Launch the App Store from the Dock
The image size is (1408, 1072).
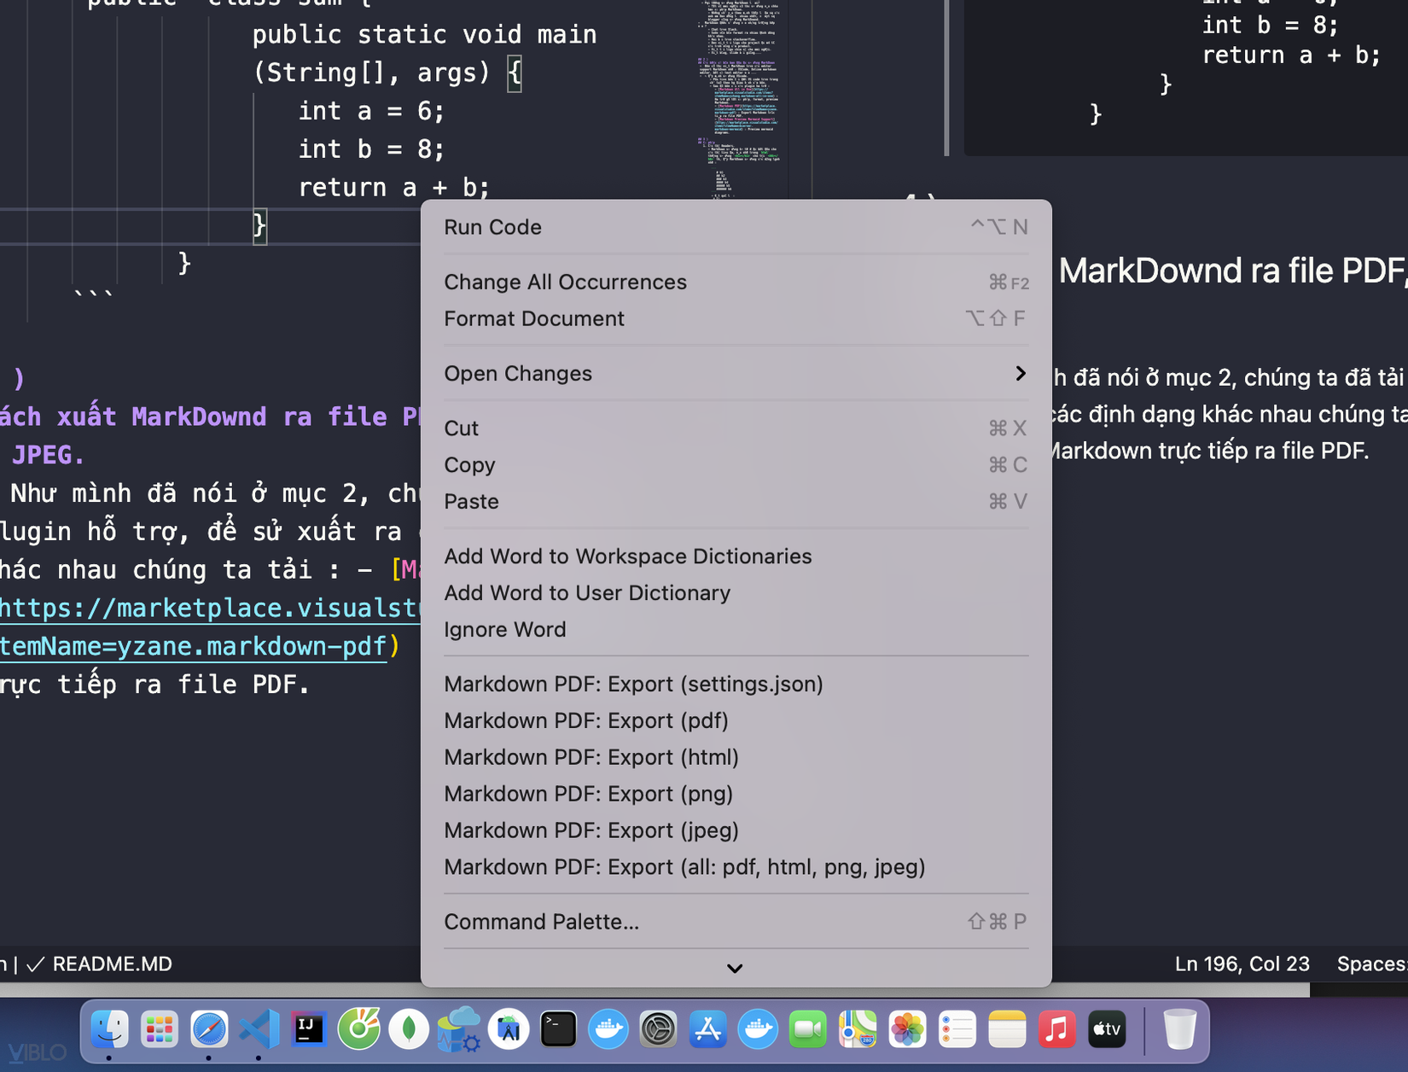coord(708,1029)
